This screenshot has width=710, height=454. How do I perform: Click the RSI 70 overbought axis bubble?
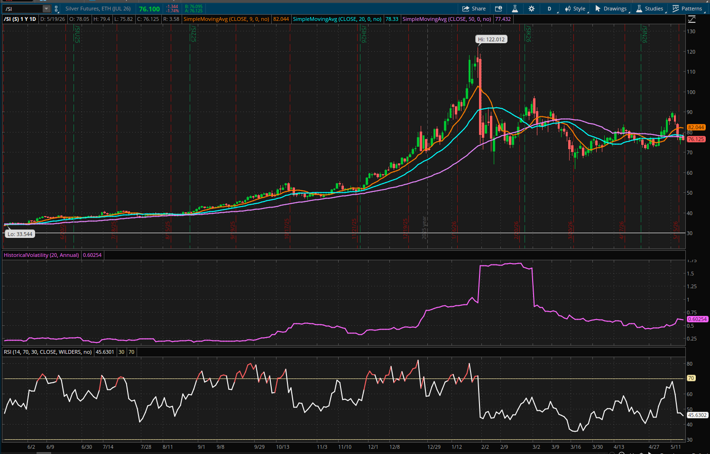[x=691, y=378]
